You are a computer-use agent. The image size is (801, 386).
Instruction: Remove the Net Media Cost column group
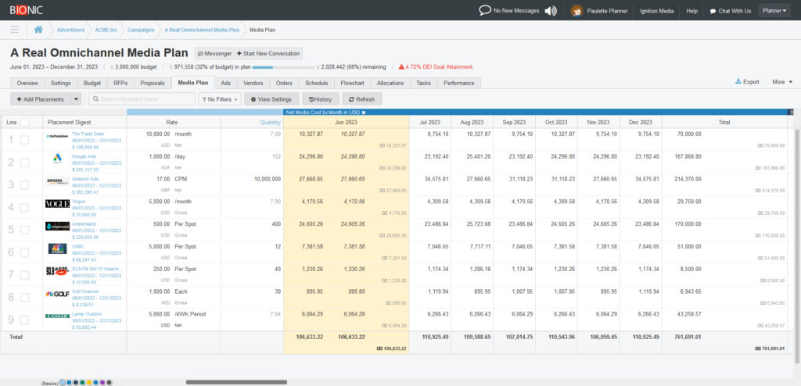coord(364,113)
